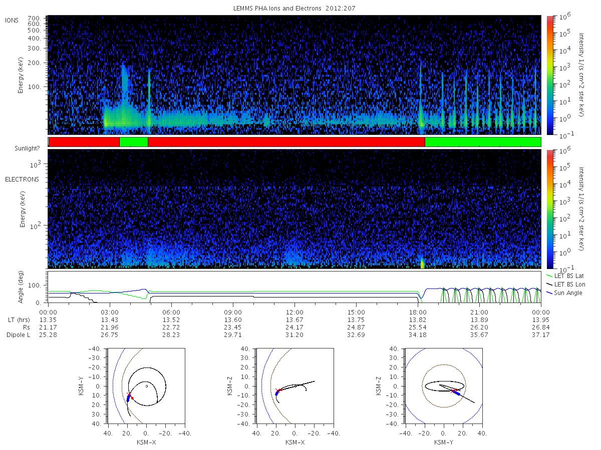Click the KSM-Y versus KSM-Z orbit plot
Viewport: 601px width, 450px height.
pos(444,386)
